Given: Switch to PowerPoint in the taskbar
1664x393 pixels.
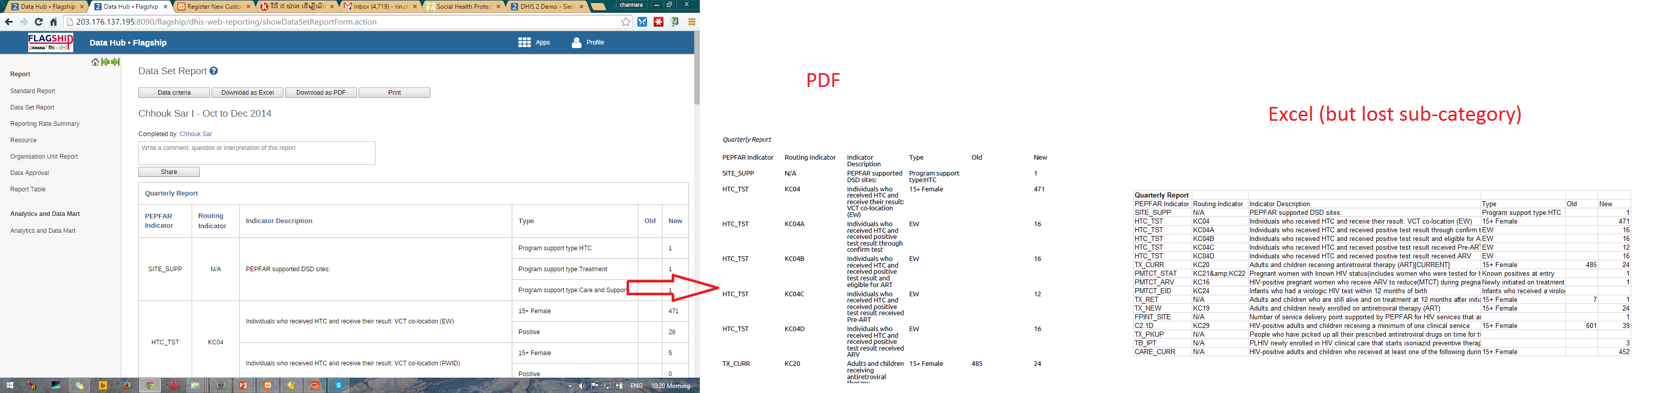Looking at the screenshot, I should 243,386.
